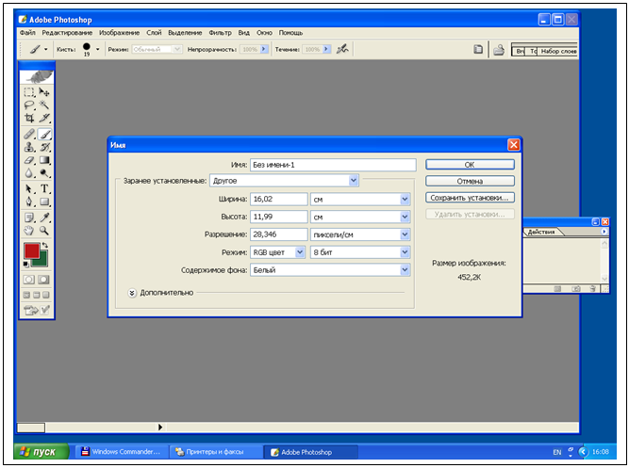Click the Отмена button
Screen dimensions: 629x468
[470, 181]
